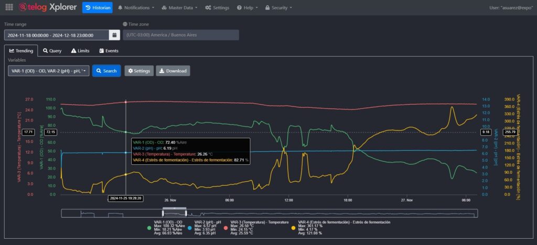Click the time range input field
This screenshot has height=245, width=537.
point(57,35)
